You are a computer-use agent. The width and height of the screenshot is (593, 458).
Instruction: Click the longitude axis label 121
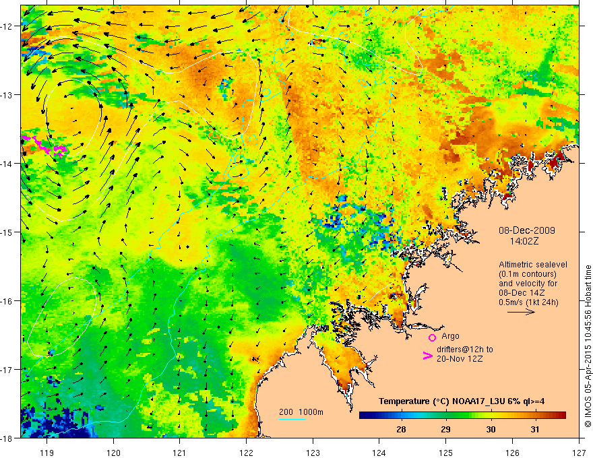[x=180, y=453]
